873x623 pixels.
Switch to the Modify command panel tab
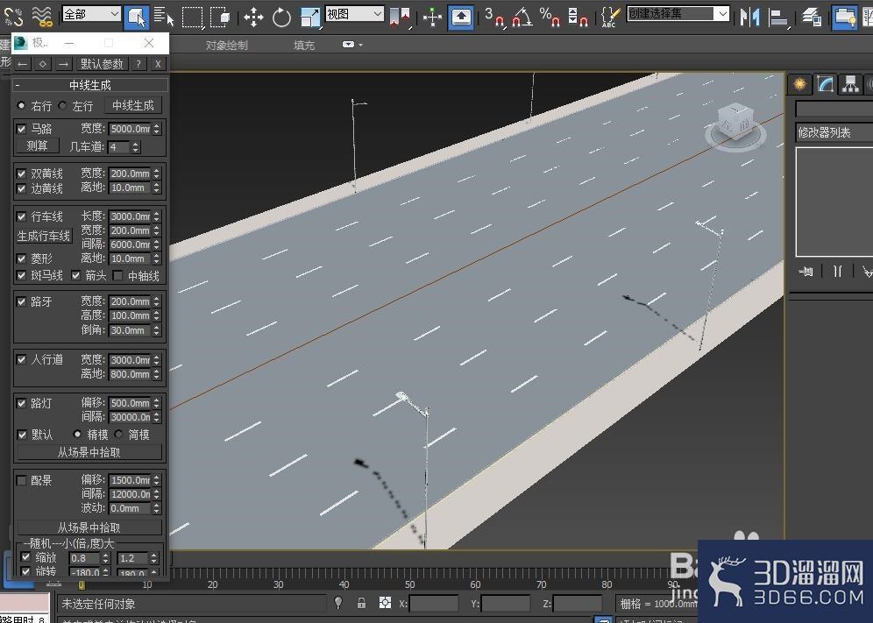click(825, 84)
